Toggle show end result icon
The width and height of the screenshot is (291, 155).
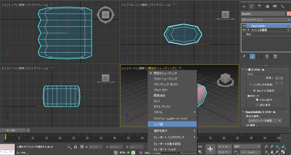[x=252, y=57]
